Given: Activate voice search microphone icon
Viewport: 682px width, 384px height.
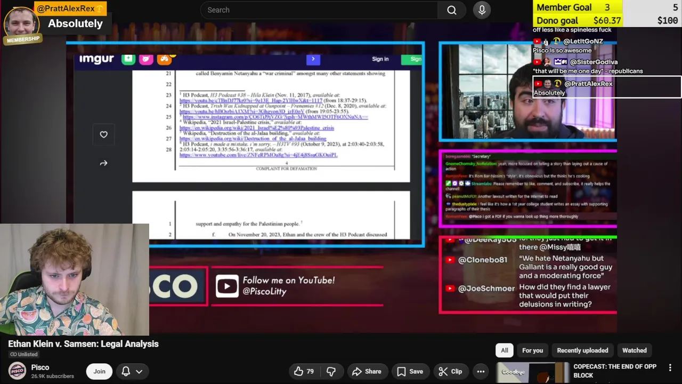Looking at the screenshot, I should (482, 10).
